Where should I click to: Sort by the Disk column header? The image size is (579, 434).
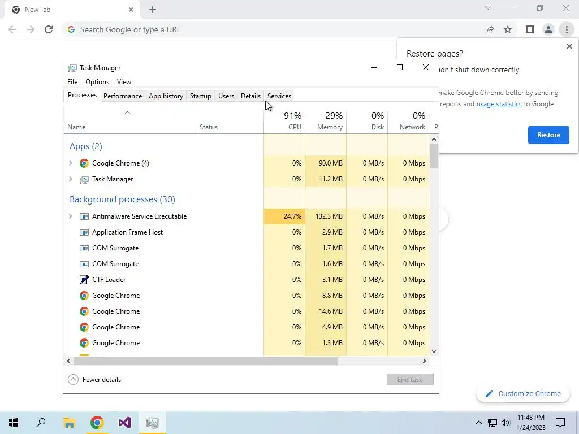click(367, 121)
